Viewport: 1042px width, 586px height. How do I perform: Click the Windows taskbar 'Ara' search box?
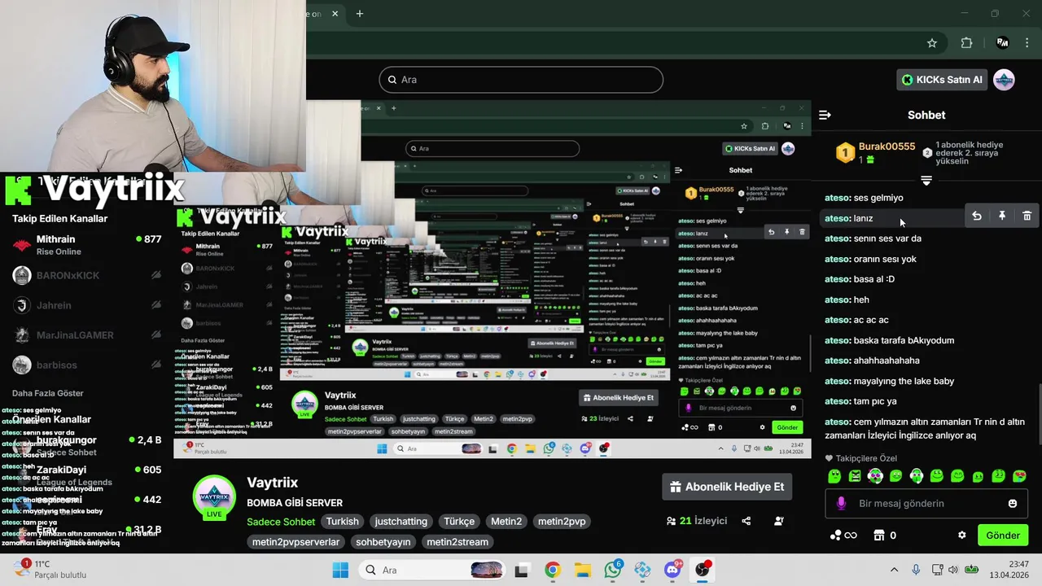coord(434,570)
